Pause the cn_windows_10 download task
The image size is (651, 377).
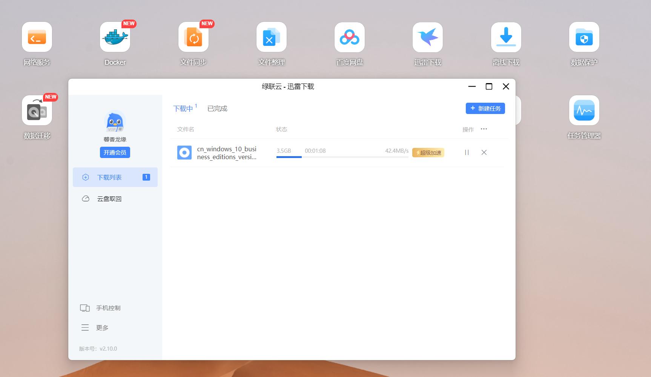pyautogui.click(x=467, y=152)
